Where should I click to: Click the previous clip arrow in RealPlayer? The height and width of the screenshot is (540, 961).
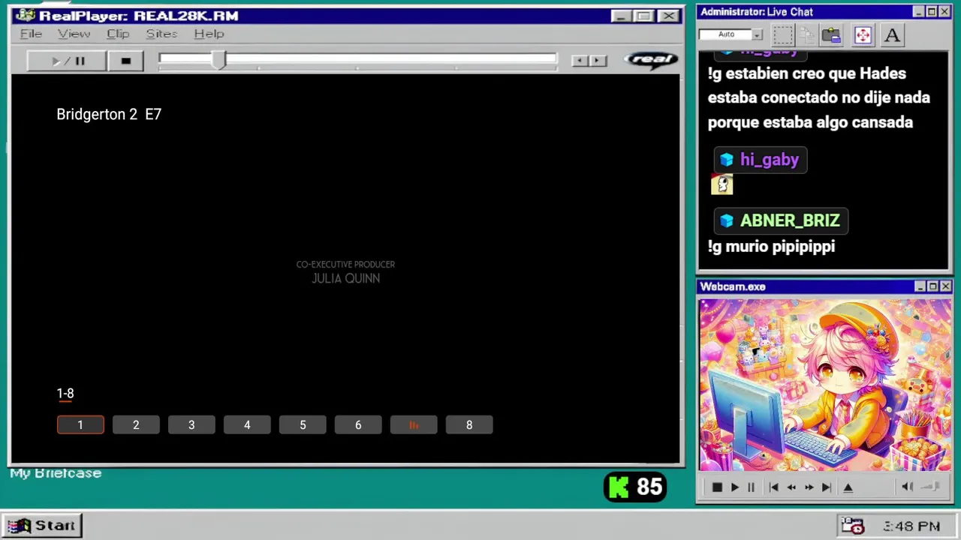click(x=579, y=61)
